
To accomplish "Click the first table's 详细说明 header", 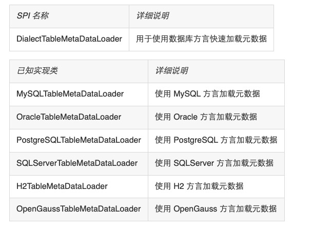I will click(152, 16).
